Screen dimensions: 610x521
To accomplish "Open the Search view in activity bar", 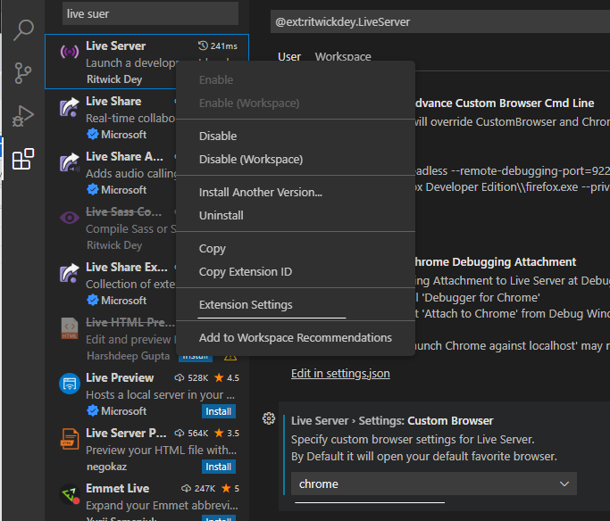I will click(23, 30).
